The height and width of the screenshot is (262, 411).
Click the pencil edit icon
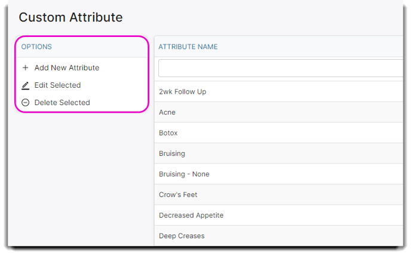[26, 85]
